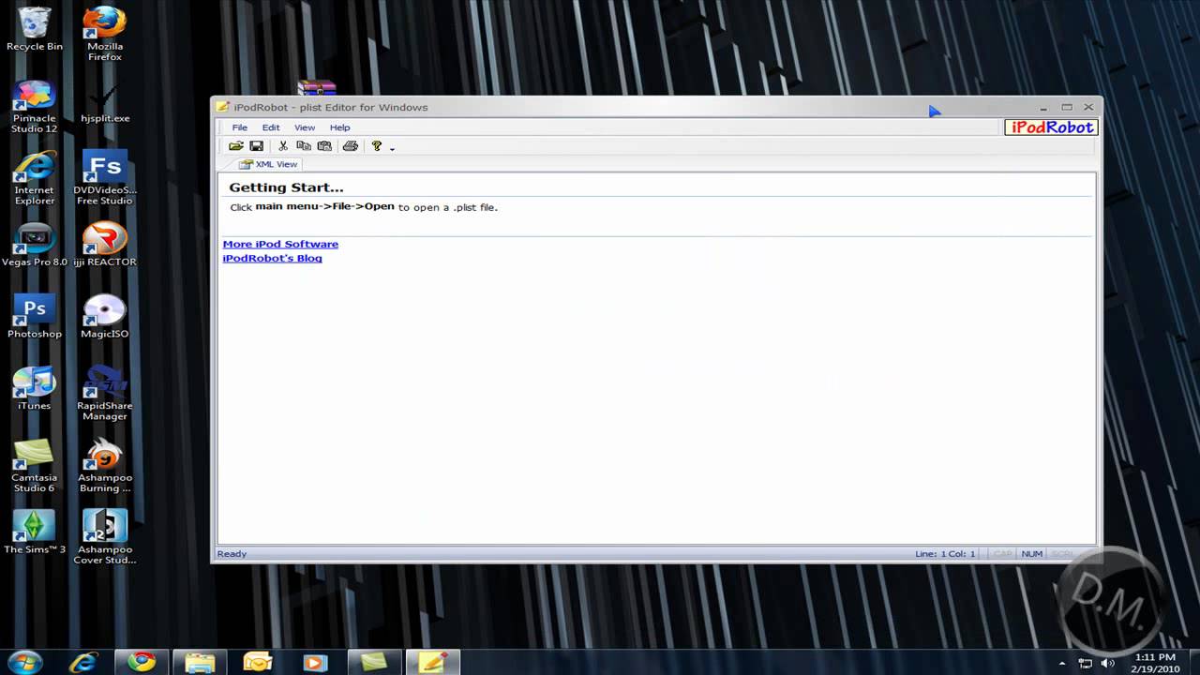1200x675 pixels.
Task: Select the Photoshop desktop icon
Action: click(x=35, y=317)
